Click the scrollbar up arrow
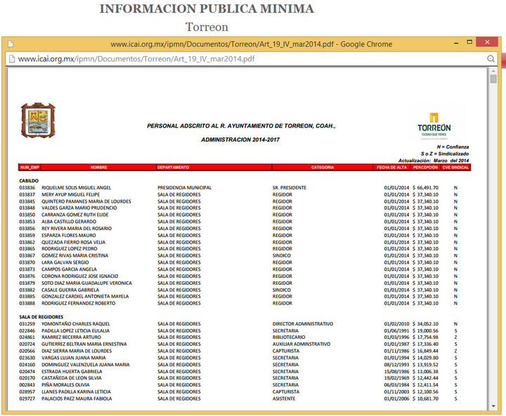Viewport: 506px width, 416px height. [493, 71]
